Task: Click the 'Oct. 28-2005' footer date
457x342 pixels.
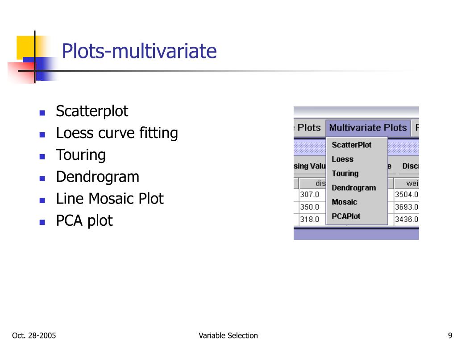Action: click(x=34, y=335)
